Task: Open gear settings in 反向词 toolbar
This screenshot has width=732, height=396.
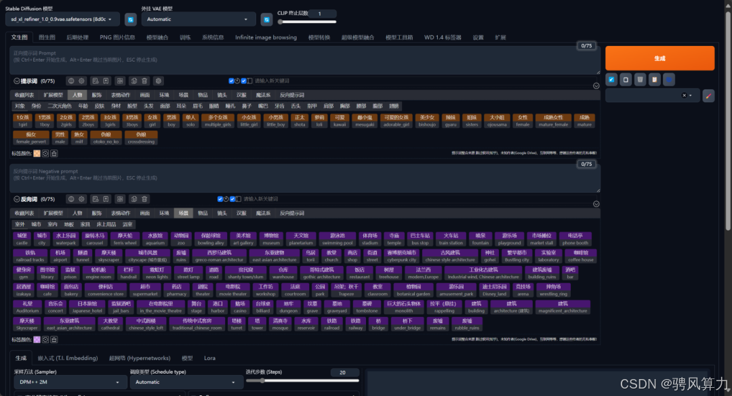Action: (x=82, y=199)
